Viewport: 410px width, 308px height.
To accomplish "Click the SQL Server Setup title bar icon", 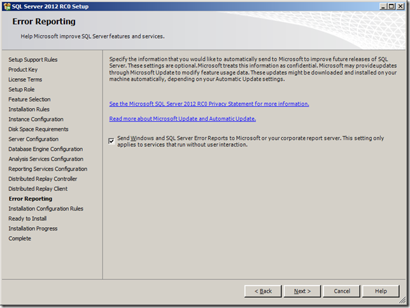I will coord(7,6).
